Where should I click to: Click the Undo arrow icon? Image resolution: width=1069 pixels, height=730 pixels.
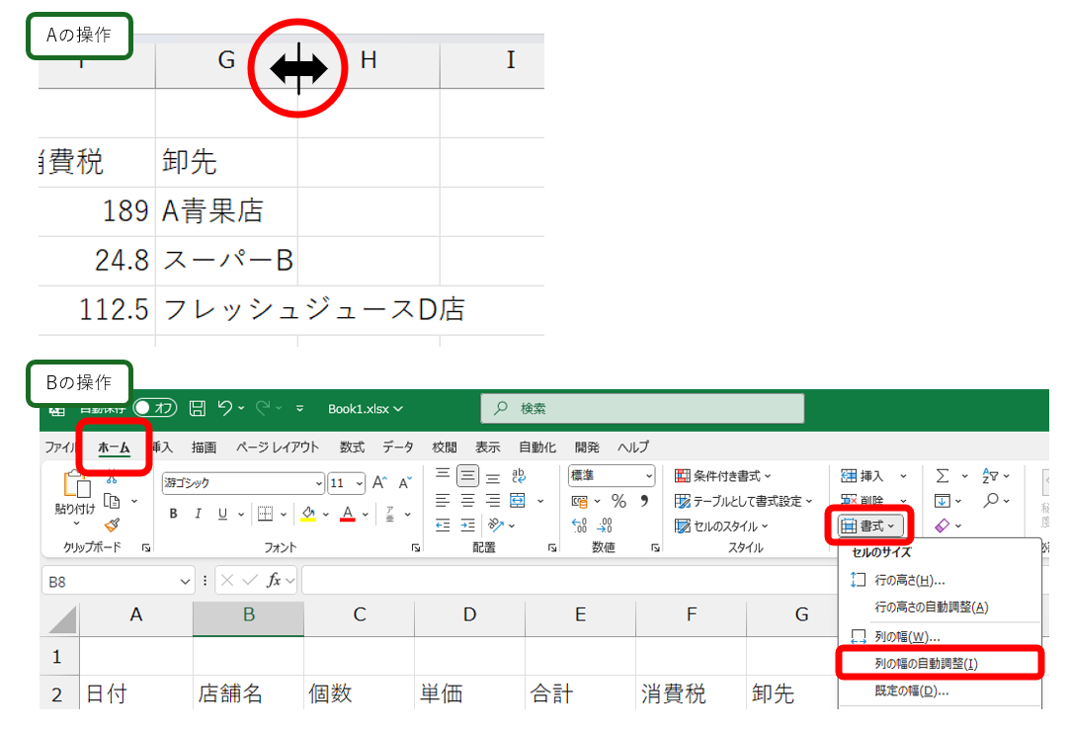pyautogui.click(x=225, y=408)
